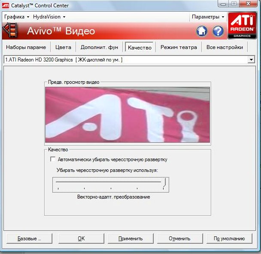Open help with the question mark icon

point(218,31)
